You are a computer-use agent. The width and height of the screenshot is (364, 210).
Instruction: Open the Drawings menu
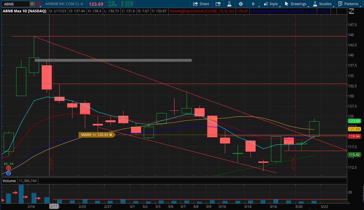click(295, 4)
